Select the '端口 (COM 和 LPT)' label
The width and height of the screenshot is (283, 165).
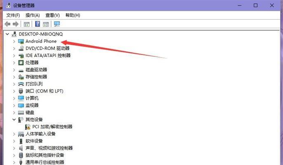(44, 91)
